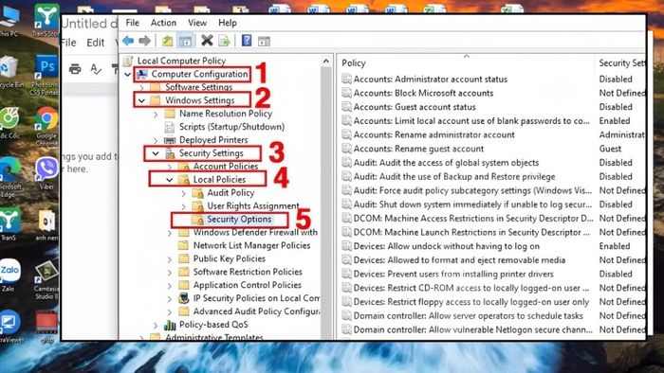Click the Forward arrow toolbar icon
The image size is (664, 373).
pyautogui.click(x=145, y=41)
